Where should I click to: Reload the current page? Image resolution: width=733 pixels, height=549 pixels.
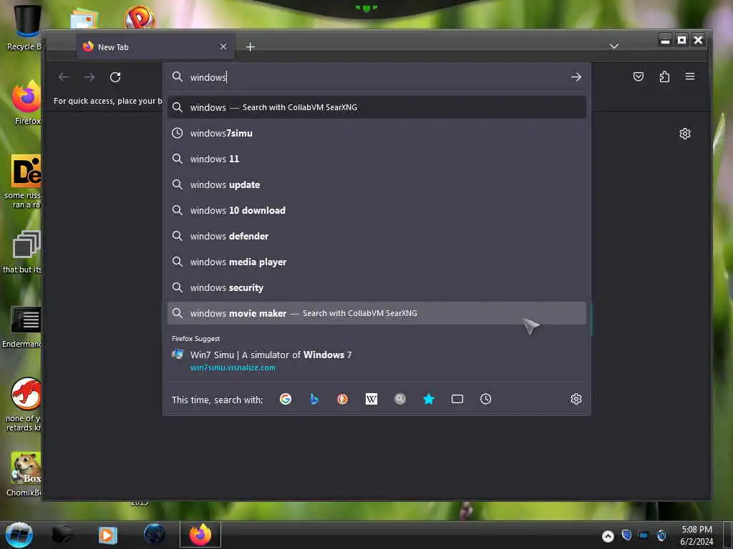pyautogui.click(x=115, y=77)
